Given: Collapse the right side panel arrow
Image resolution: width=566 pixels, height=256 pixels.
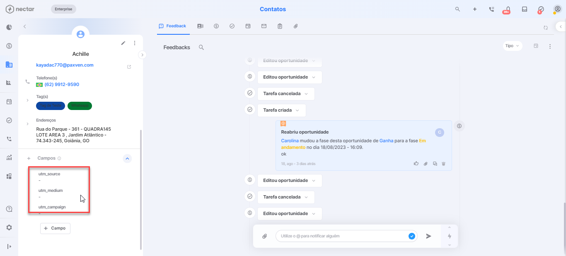Looking at the screenshot, I should [561, 26].
